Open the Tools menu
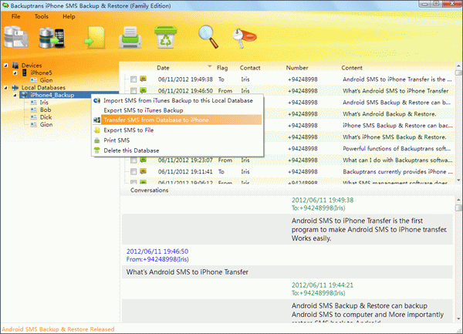The image size is (463, 334). 42,16
